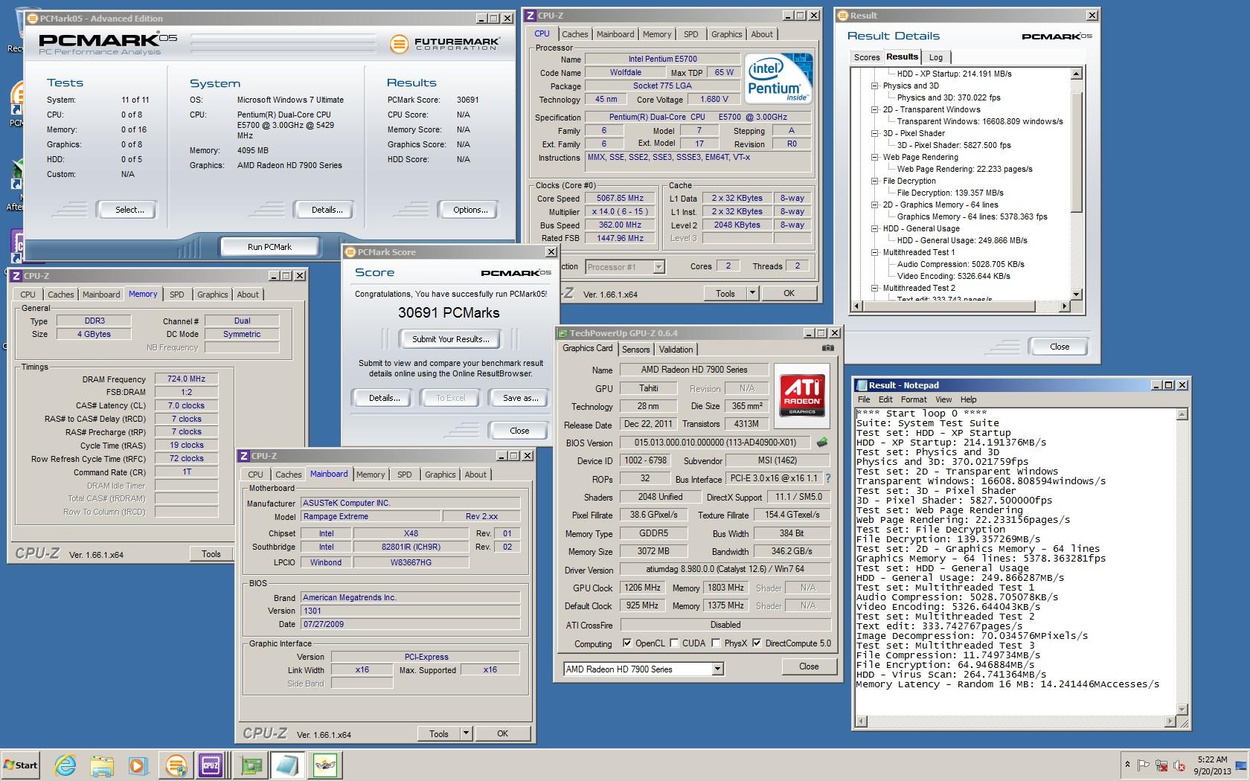Click the last taskbar icon with winged logo
This screenshot has width=1250, height=781.
325,765
